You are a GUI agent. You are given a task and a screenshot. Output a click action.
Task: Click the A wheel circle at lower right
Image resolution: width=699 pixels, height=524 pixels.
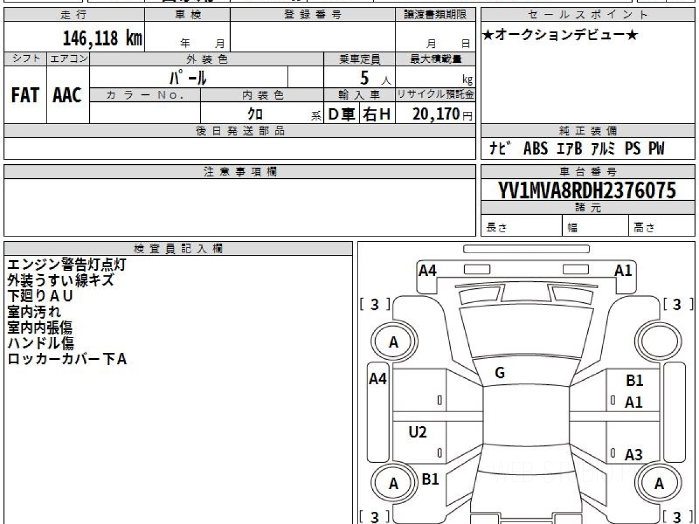pos(659,483)
